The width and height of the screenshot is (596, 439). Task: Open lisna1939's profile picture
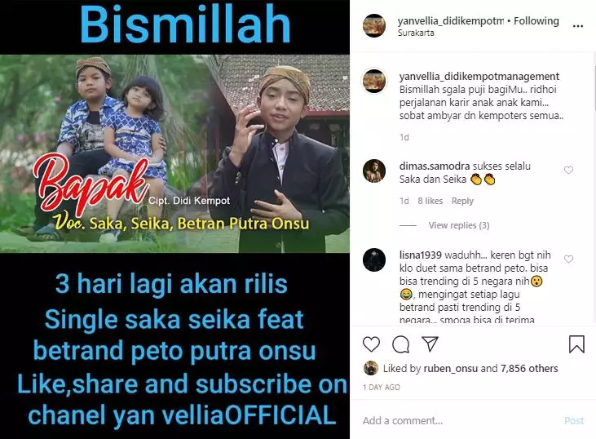coord(374,259)
